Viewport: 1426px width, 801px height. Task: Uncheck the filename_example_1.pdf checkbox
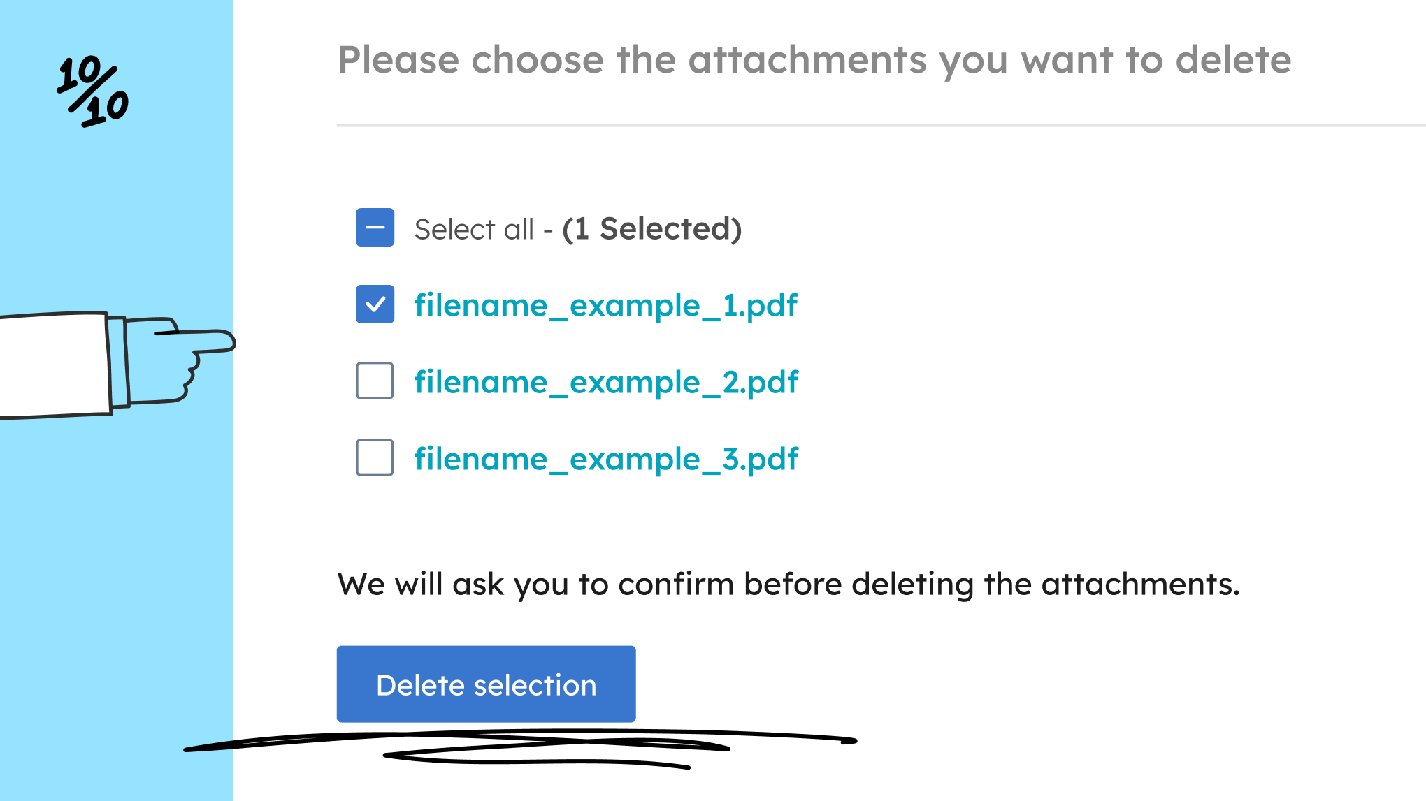tap(375, 304)
